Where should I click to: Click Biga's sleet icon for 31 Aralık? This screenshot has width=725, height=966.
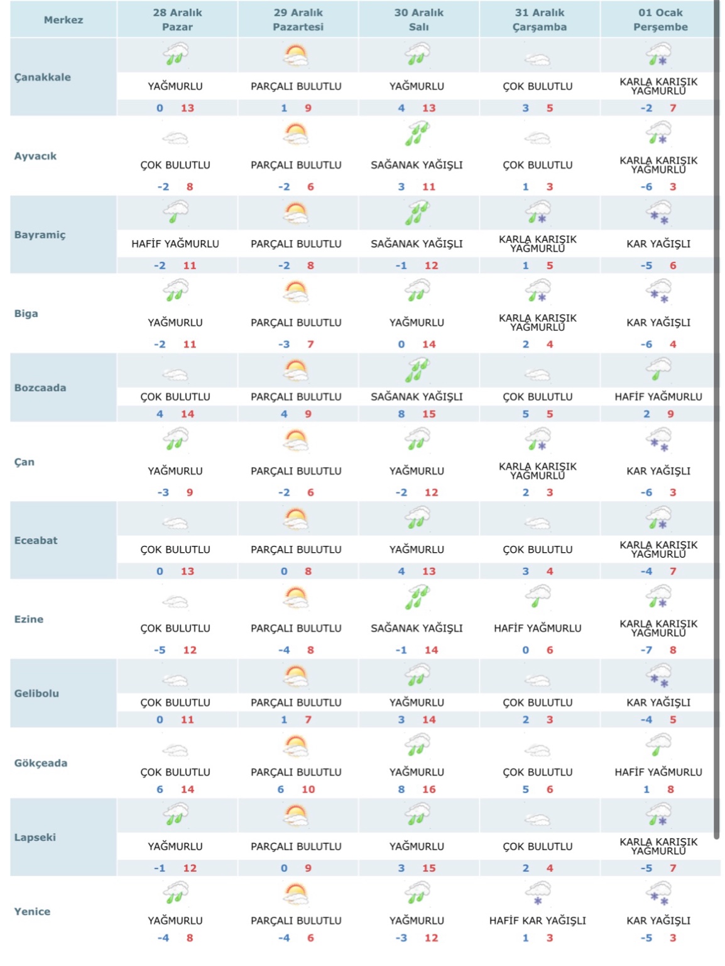pos(537,291)
